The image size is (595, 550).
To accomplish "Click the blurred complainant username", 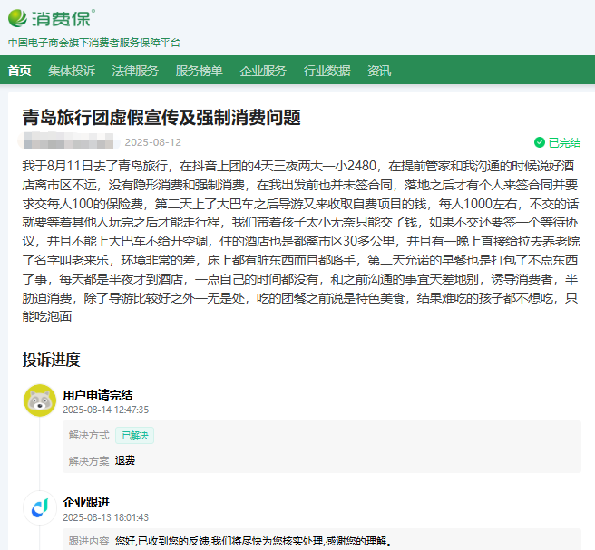I will click(x=69, y=140).
